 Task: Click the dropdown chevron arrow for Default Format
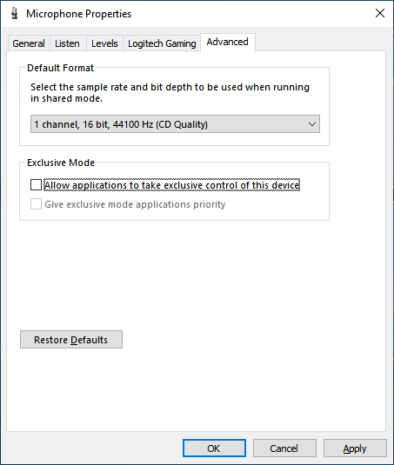[x=312, y=124]
